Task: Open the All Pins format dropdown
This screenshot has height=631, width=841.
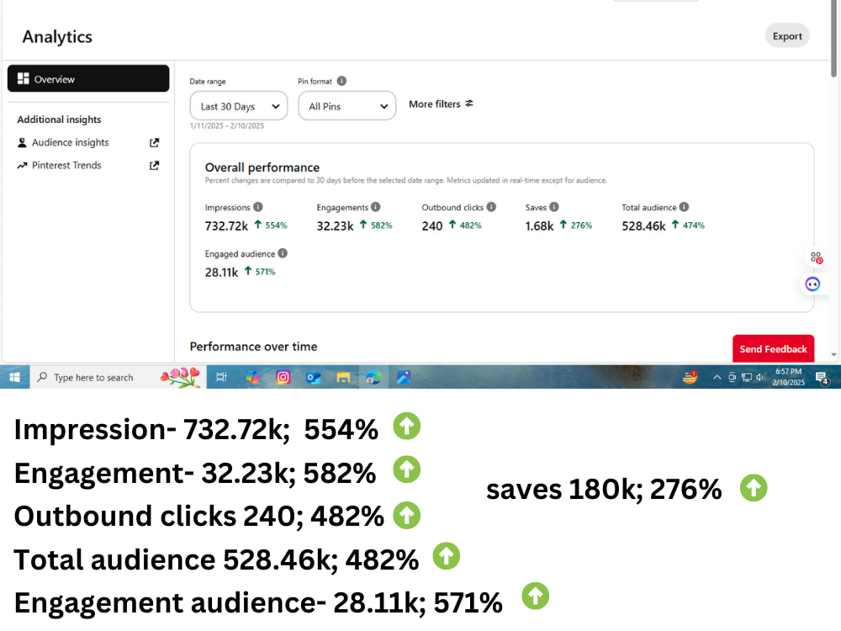Action: (347, 106)
